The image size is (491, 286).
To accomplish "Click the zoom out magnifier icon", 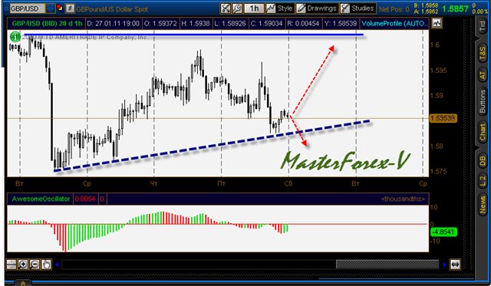I will [35, 265].
